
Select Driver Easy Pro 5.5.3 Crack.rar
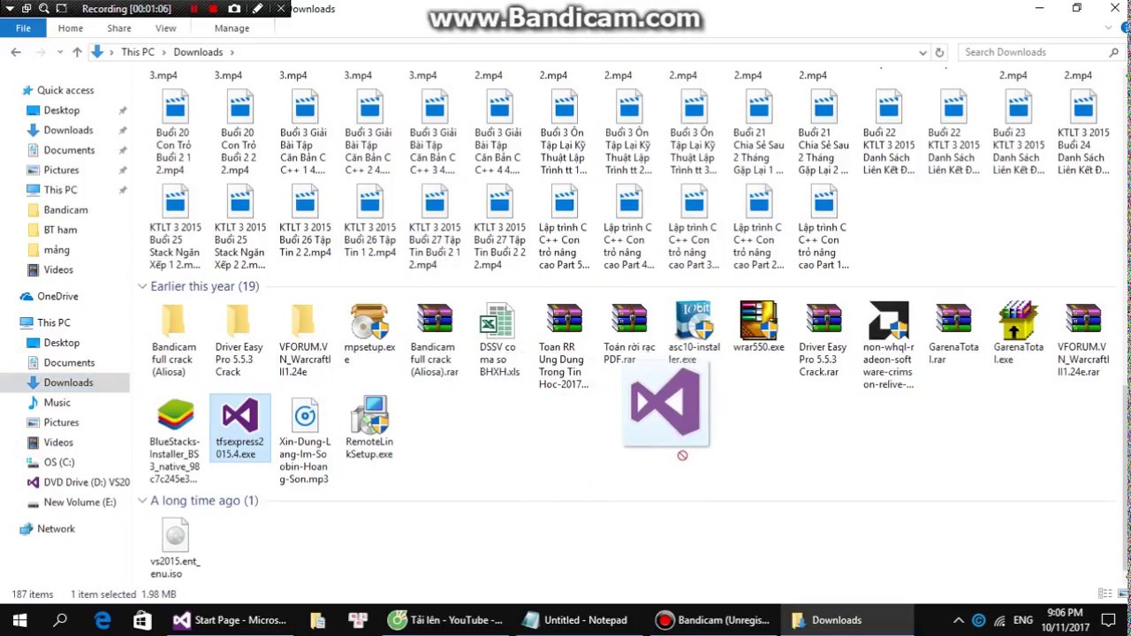tap(823, 340)
